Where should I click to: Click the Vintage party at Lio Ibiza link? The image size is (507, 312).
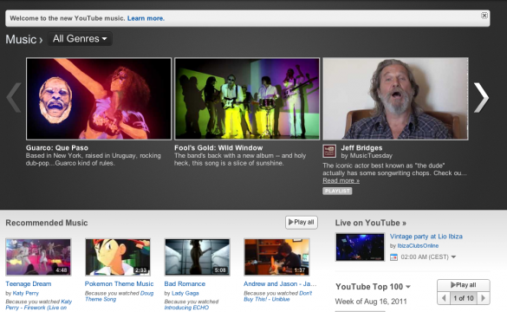426,237
